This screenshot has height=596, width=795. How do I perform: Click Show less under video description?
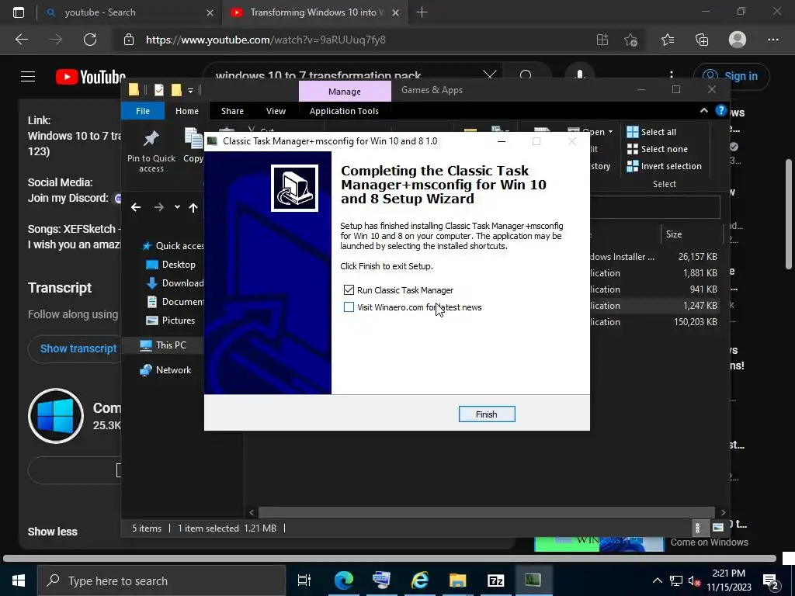click(53, 532)
